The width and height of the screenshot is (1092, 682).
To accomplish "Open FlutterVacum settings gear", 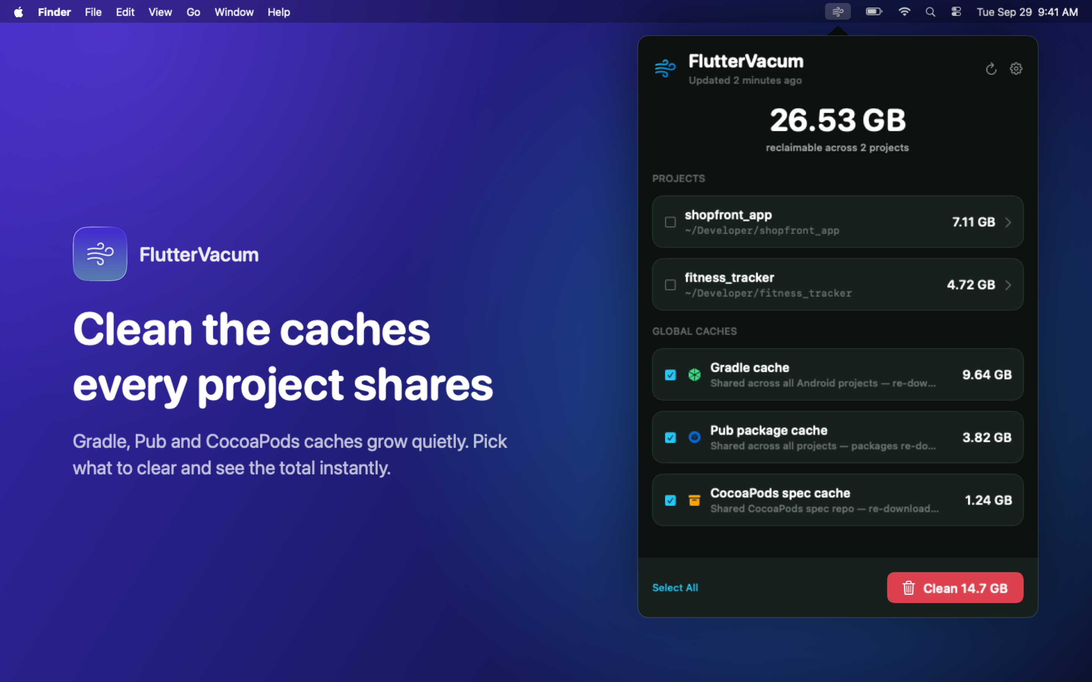I will 1016,69.
